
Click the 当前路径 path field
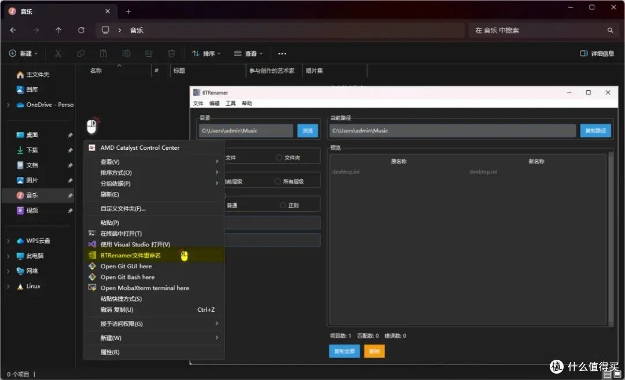[453, 131]
